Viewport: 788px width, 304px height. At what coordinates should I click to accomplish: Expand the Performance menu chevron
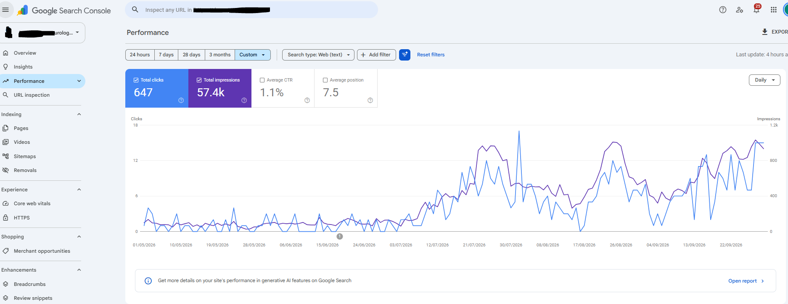click(79, 81)
